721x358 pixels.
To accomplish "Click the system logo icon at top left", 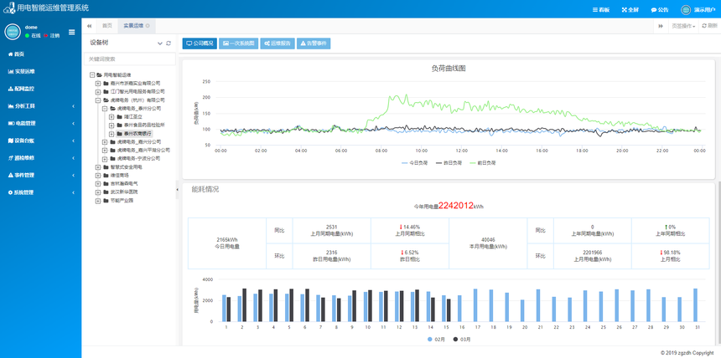I will [x=9, y=8].
